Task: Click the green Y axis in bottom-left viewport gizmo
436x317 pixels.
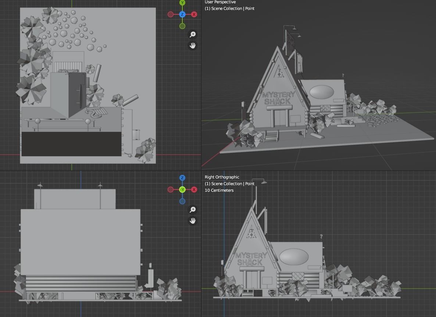Action: pyautogui.click(x=182, y=190)
